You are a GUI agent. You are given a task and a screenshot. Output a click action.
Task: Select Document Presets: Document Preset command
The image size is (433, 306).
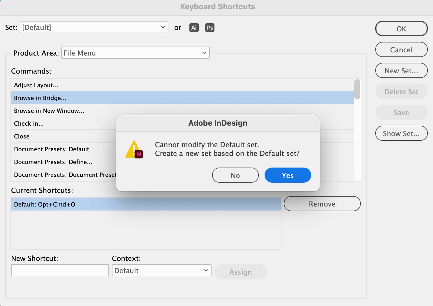coord(64,175)
